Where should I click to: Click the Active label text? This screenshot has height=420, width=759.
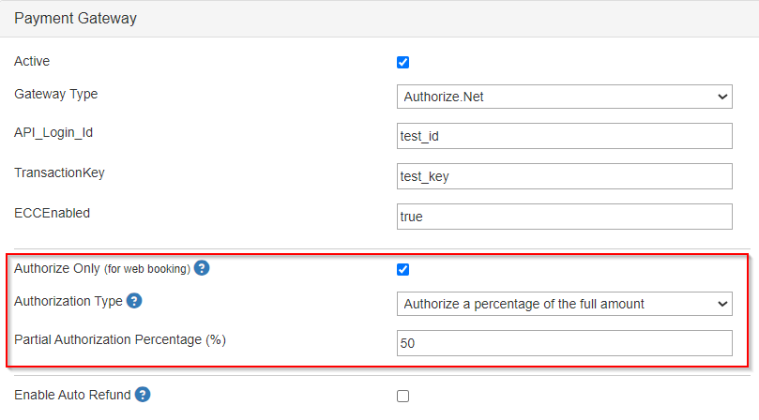32,62
